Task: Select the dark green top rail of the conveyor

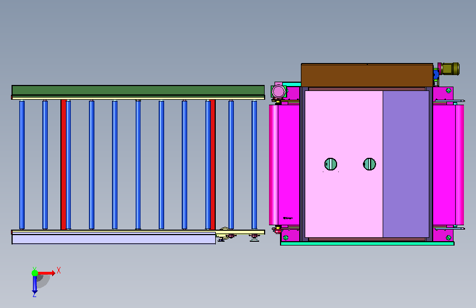Action: click(138, 90)
